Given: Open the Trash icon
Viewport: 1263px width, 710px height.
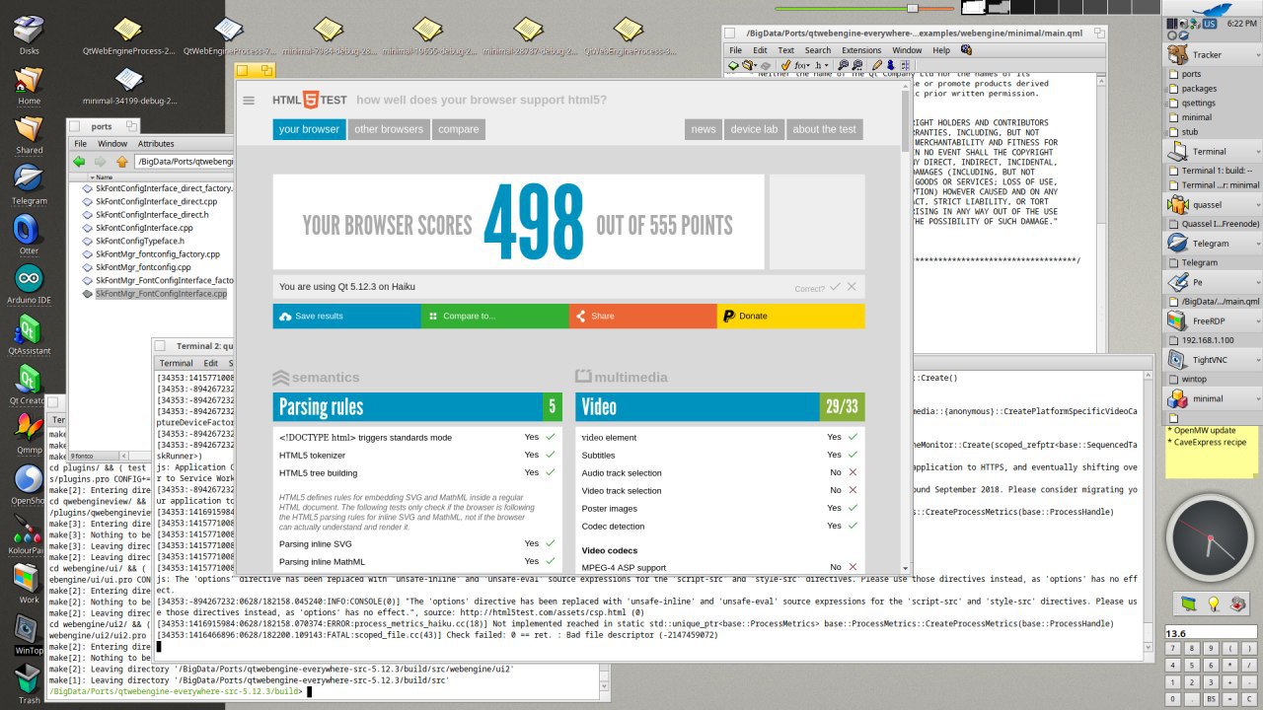Looking at the screenshot, I should tap(30, 683).
